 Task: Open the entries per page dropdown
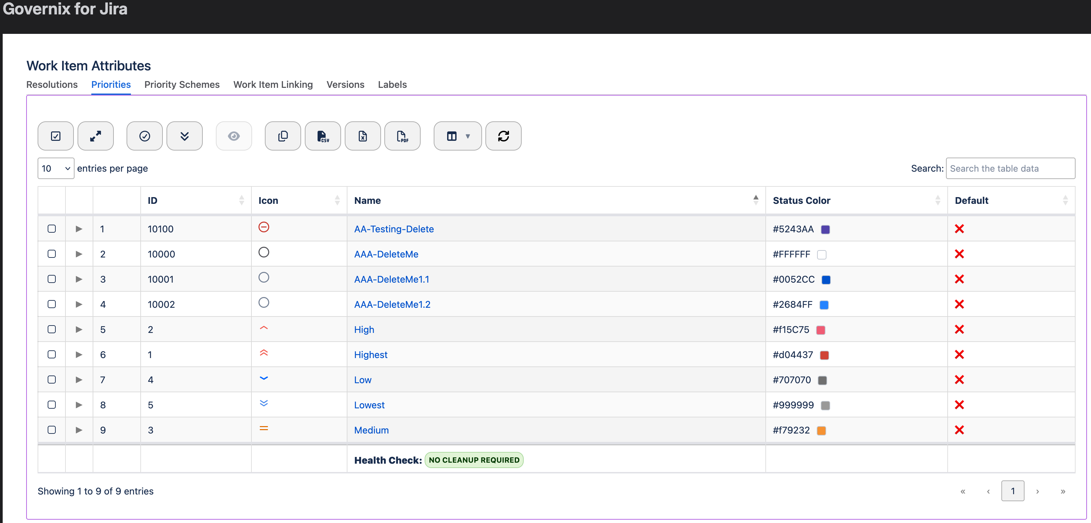[x=56, y=168]
